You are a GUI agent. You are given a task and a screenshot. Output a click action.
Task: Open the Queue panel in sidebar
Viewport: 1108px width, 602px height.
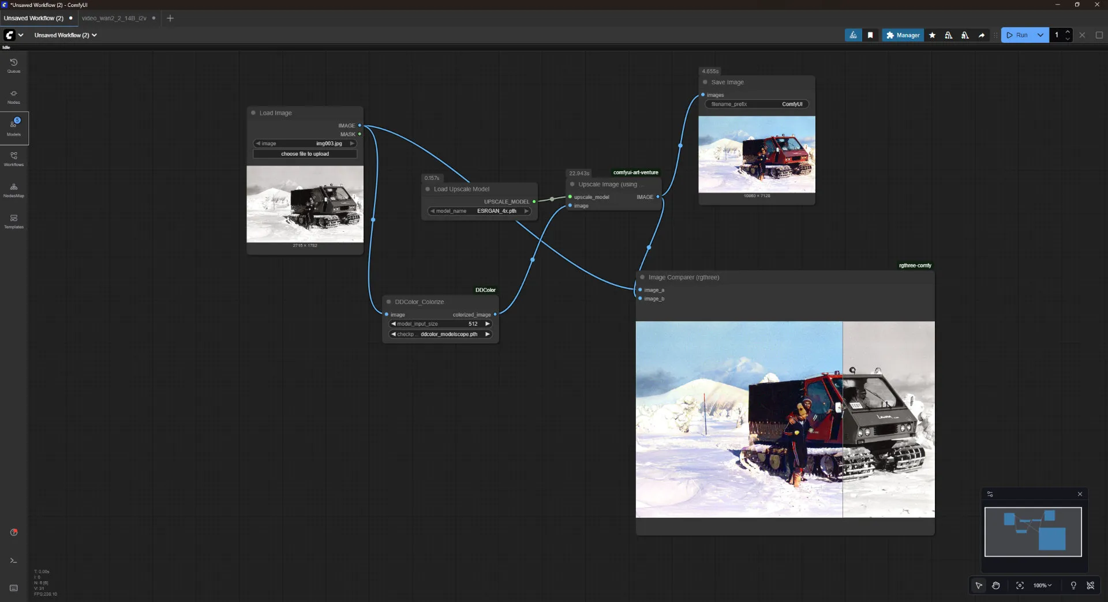click(13, 65)
